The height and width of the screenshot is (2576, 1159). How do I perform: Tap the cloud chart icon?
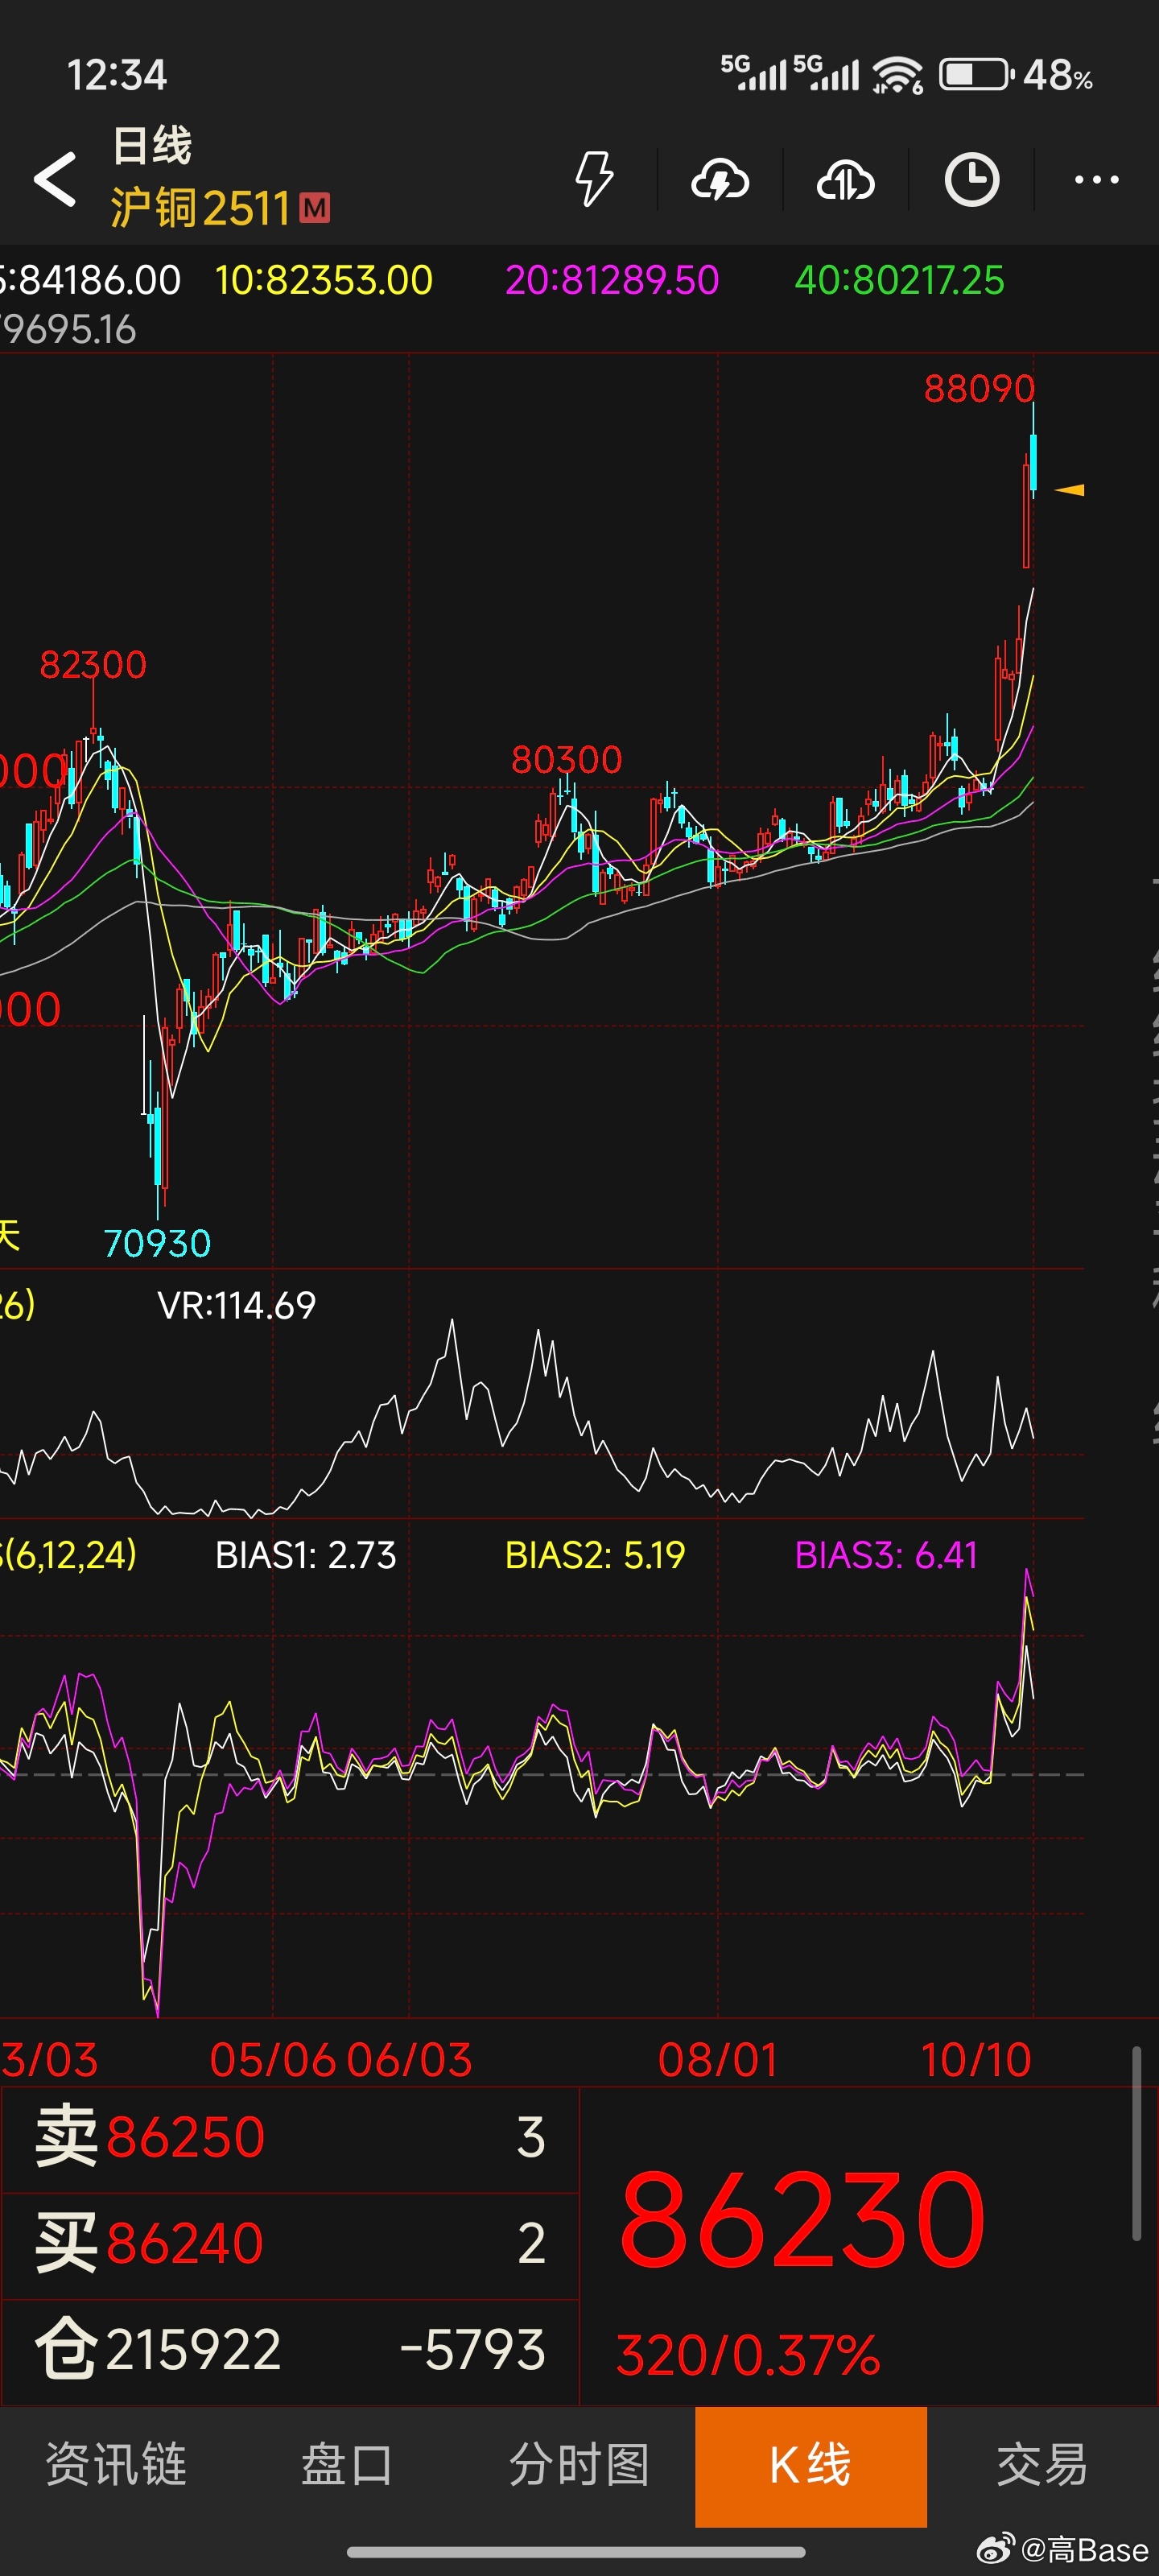pyautogui.click(x=846, y=181)
